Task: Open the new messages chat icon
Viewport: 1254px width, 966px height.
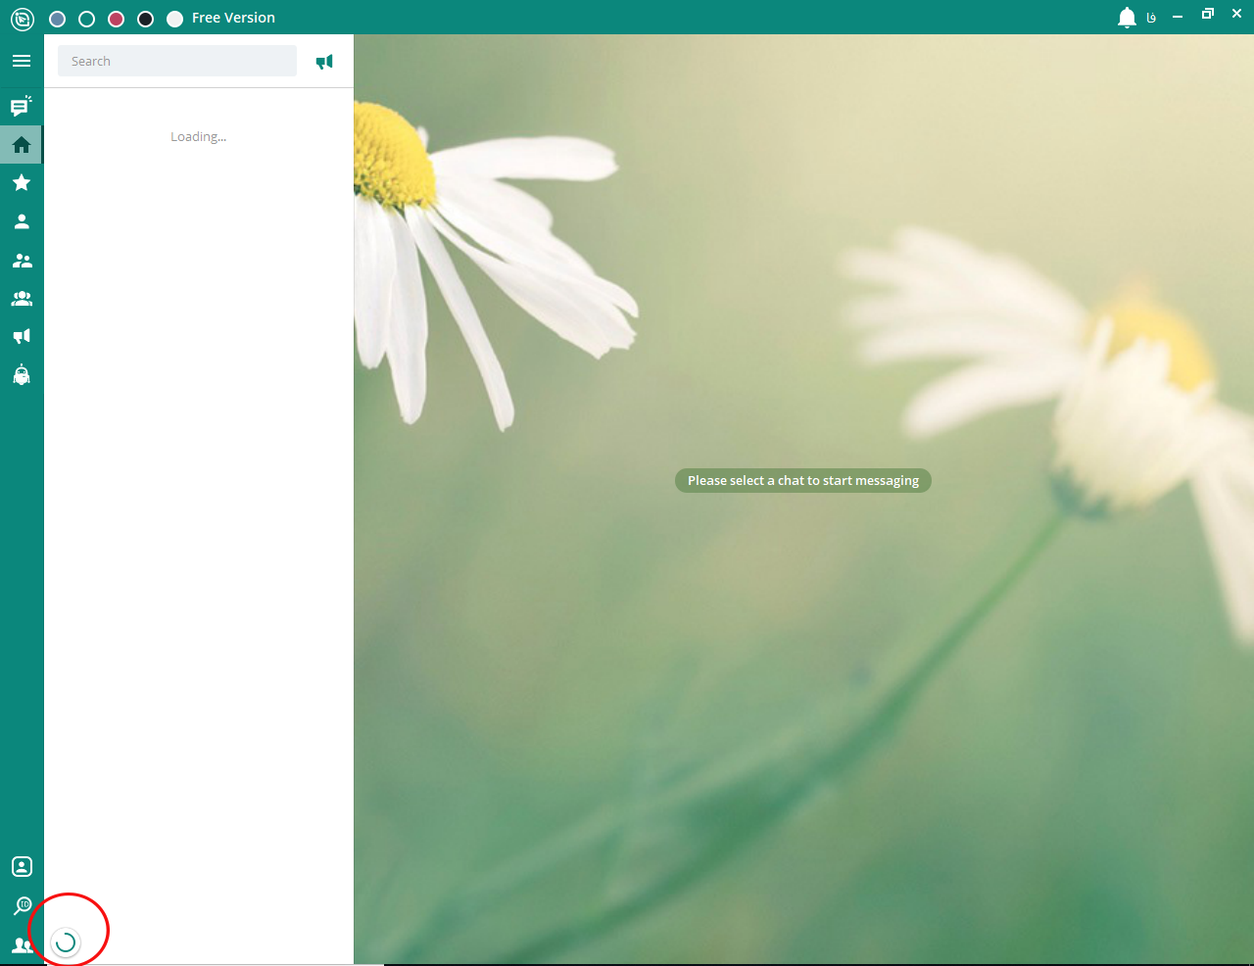Action: [x=21, y=106]
